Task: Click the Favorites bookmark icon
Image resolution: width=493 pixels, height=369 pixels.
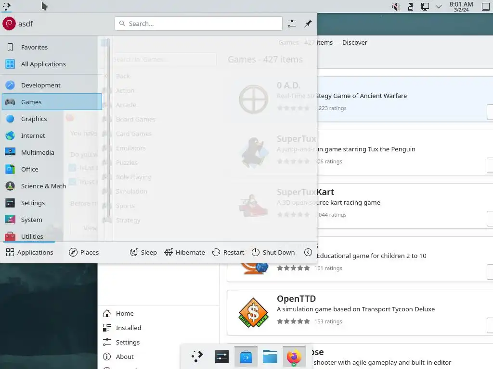Action: click(x=10, y=47)
